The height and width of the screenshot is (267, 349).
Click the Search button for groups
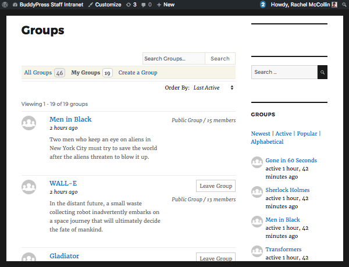tap(220, 59)
